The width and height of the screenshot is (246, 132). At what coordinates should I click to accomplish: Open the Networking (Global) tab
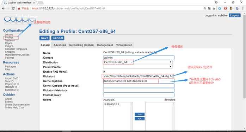[x=81, y=45]
